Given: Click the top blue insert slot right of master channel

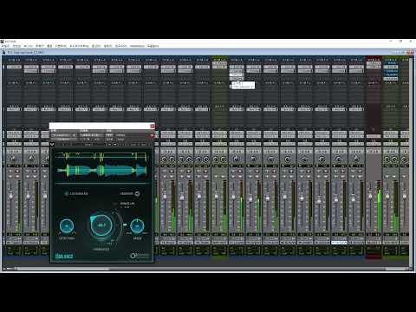Looking at the screenshot, I should point(392,63).
